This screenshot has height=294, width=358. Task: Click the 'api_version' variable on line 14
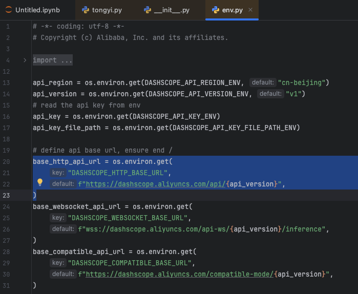(55, 94)
